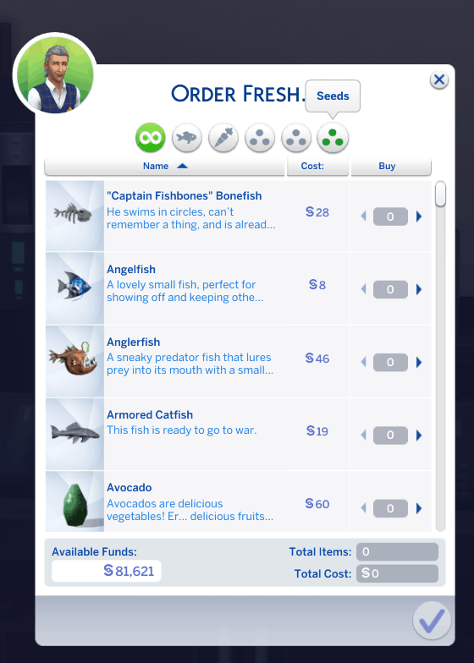Click the first gray three-dots filter icon
The width and height of the screenshot is (474, 663).
pos(260,138)
